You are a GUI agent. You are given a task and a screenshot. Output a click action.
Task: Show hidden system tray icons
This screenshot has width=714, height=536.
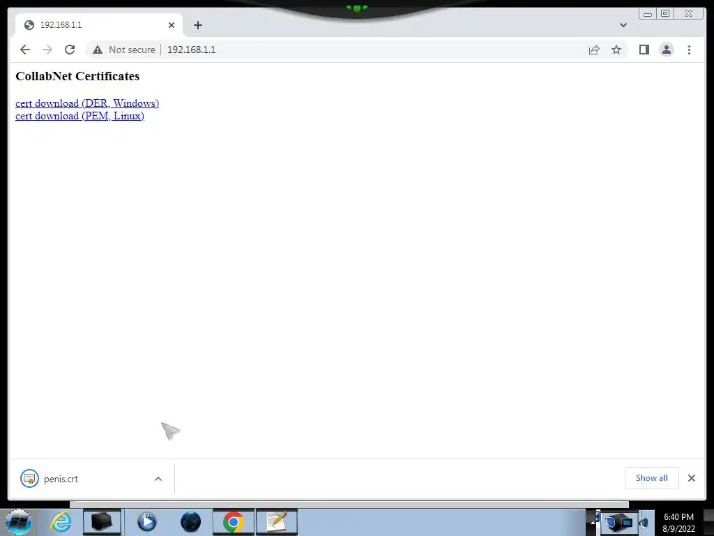tap(593, 522)
